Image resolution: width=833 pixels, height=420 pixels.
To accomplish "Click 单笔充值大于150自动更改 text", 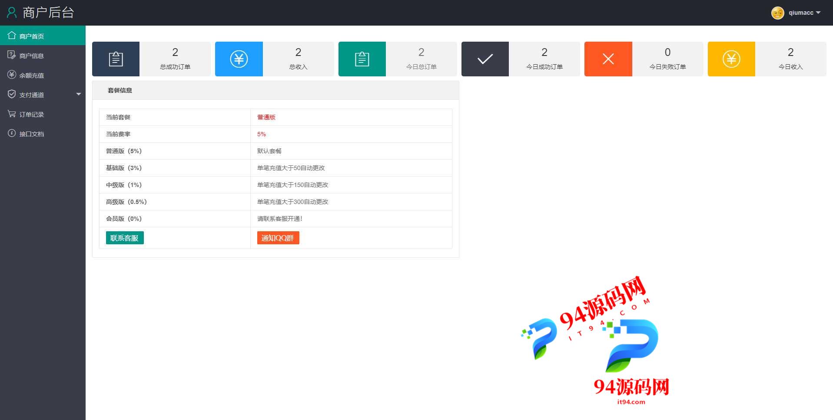I will [293, 185].
